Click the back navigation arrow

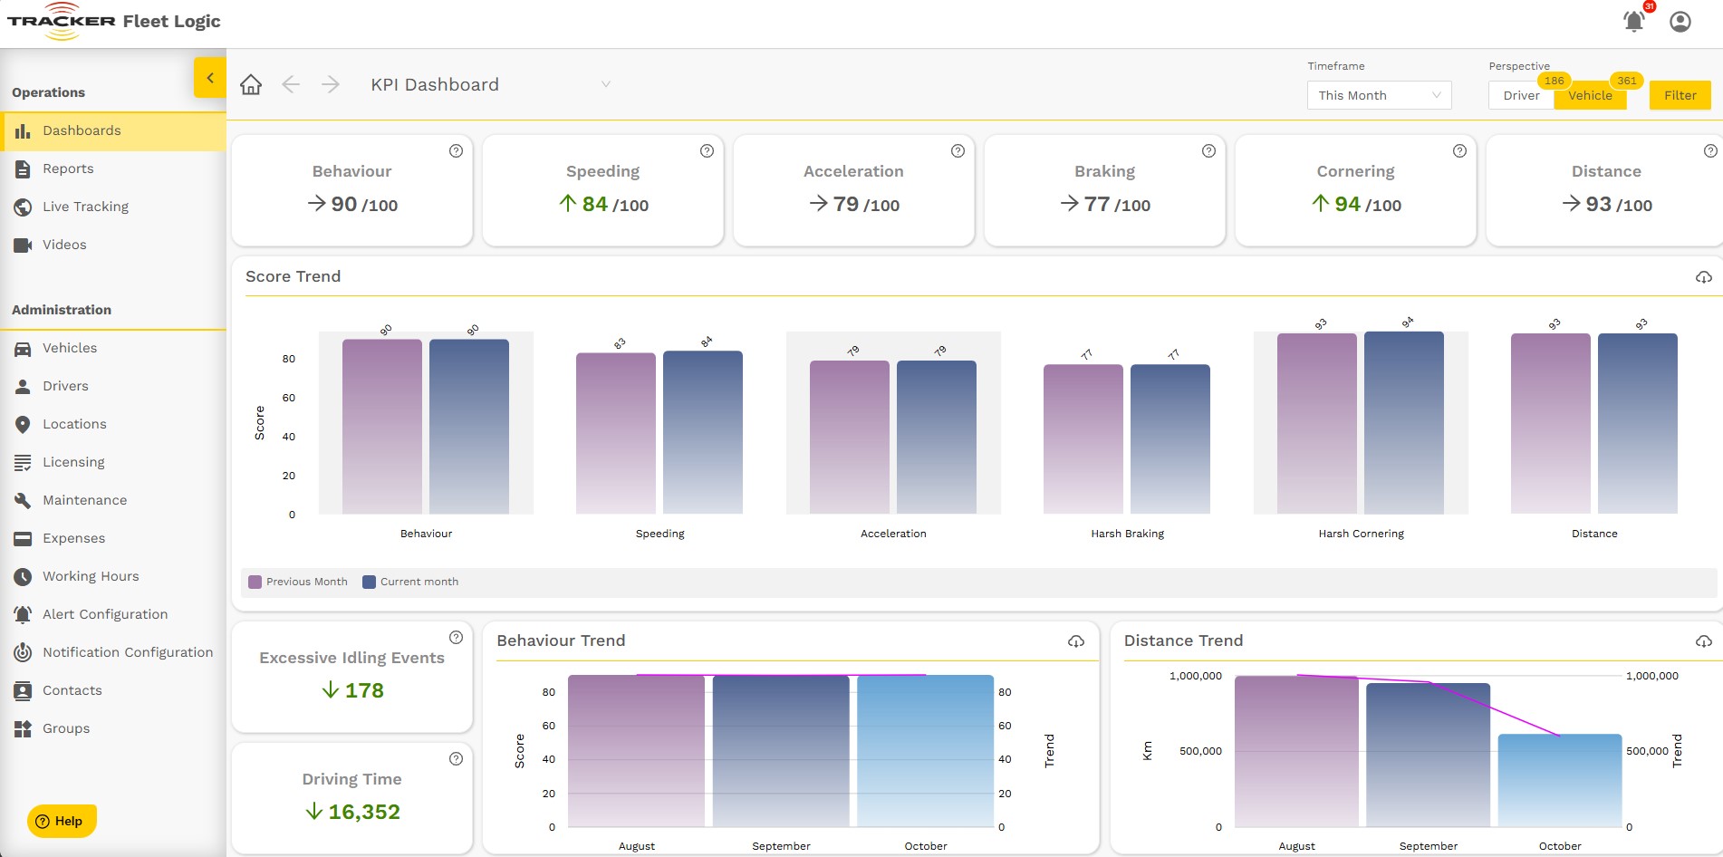coord(291,84)
